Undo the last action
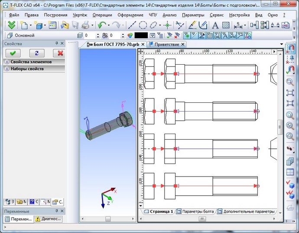 pos(102,25)
